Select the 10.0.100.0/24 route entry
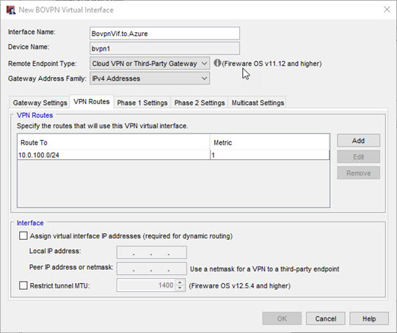397x333 pixels. tap(114, 155)
